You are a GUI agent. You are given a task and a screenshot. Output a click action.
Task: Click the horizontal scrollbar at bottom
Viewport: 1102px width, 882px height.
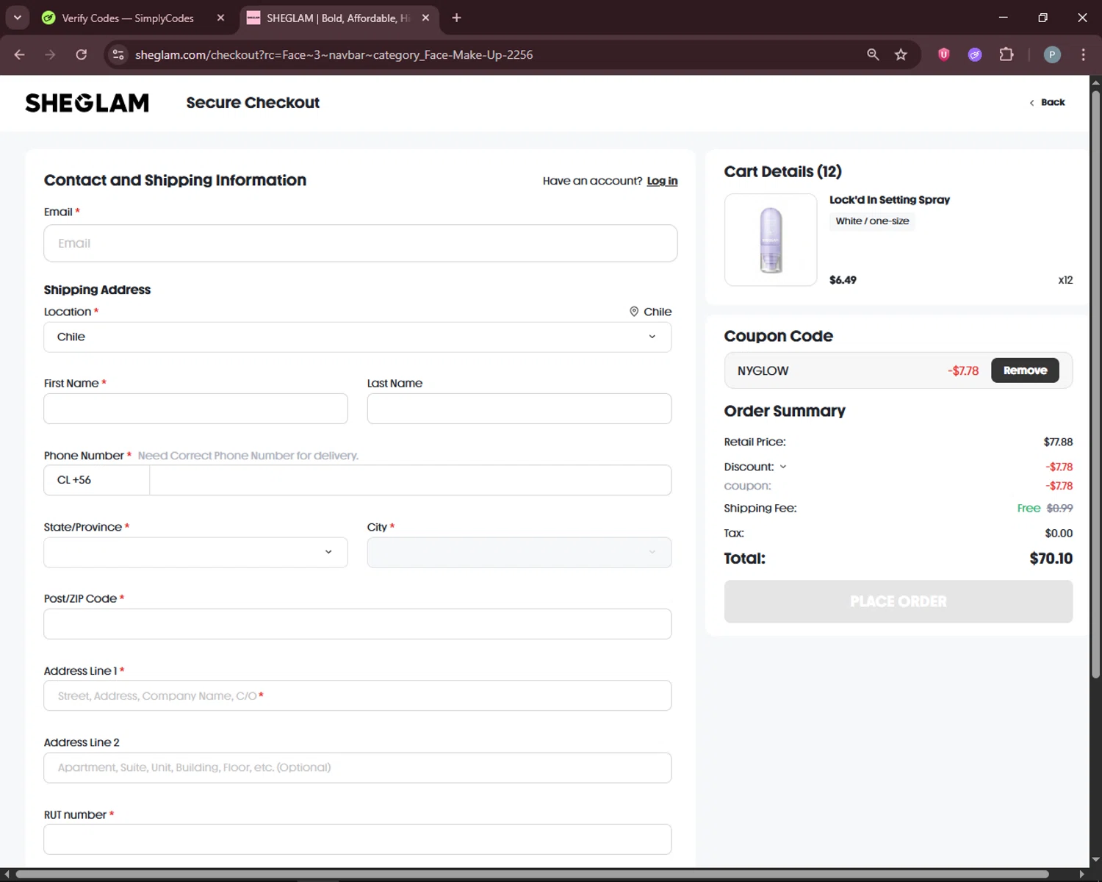[532, 874]
